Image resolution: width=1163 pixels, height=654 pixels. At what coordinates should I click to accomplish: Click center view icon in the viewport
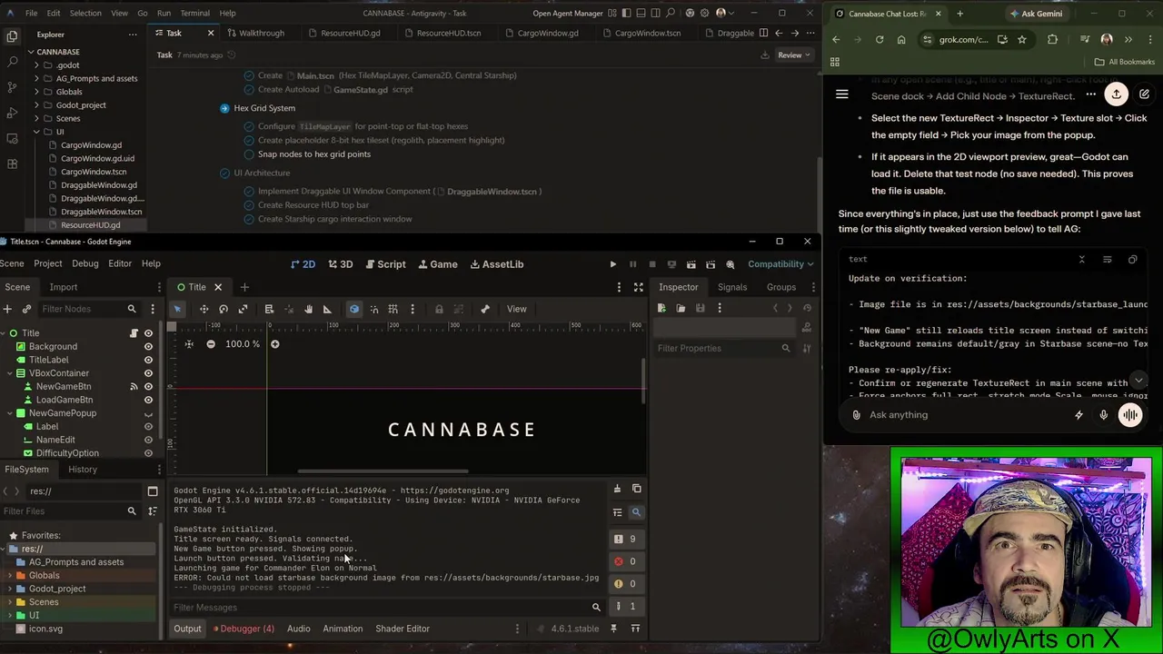pyautogui.click(x=189, y=344)
